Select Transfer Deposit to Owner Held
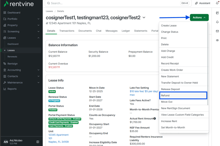The height and width of the screenshot is (146, 220). tap(183, 83)
